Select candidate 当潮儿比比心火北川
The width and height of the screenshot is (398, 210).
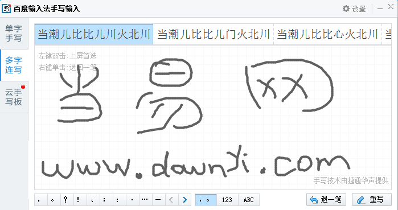click(x=328, y=35)
